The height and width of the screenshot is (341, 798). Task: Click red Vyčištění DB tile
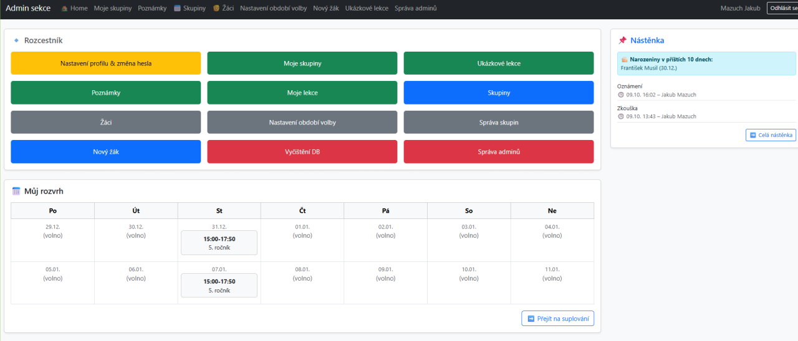point(302,152)
